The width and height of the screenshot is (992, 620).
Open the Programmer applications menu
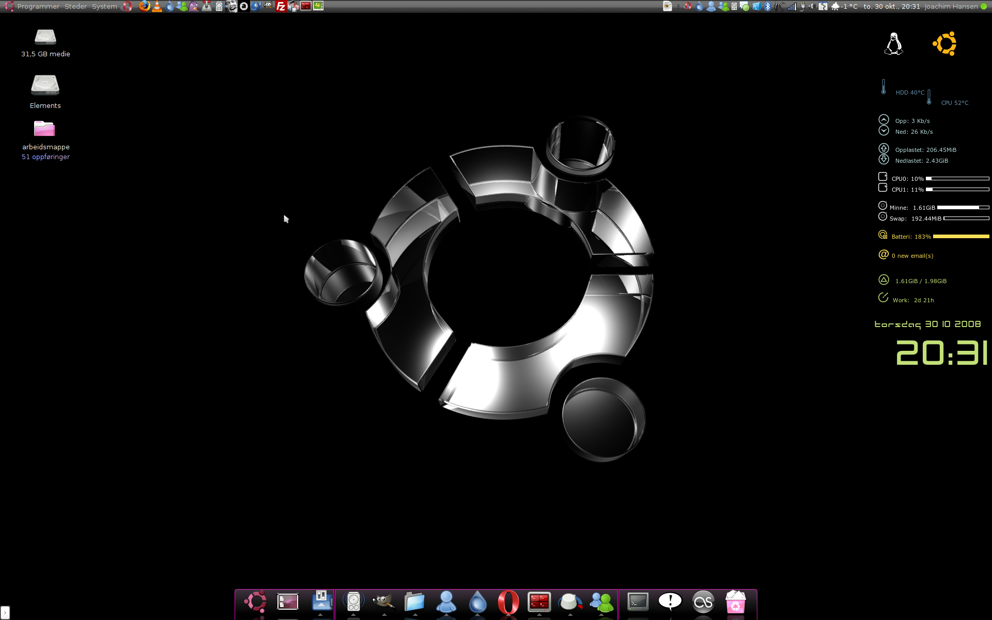click(x=38, y=7)
